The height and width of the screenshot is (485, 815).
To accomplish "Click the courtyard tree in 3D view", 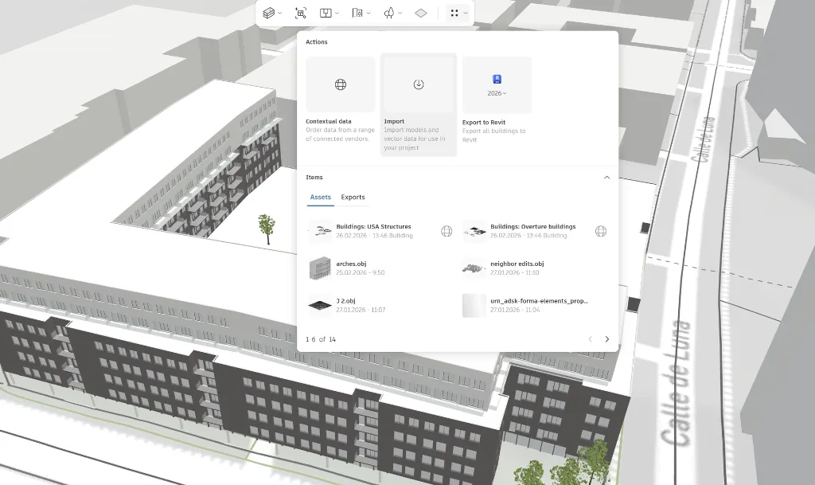I will click(x=267, y=229).
